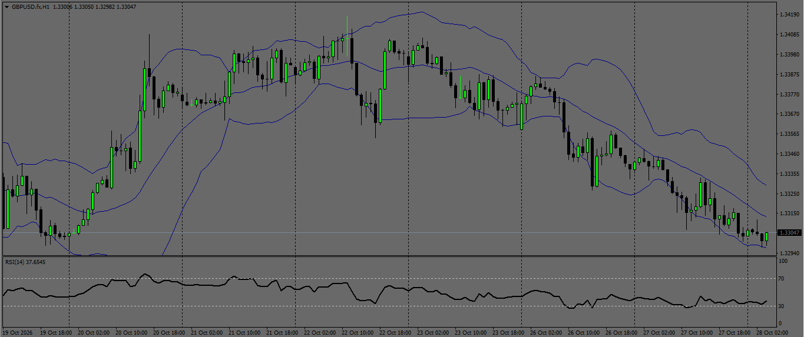804x337 pixels.
Task: Click the GBPUSD.fx,H1 chart title
Action: (30, 6)
